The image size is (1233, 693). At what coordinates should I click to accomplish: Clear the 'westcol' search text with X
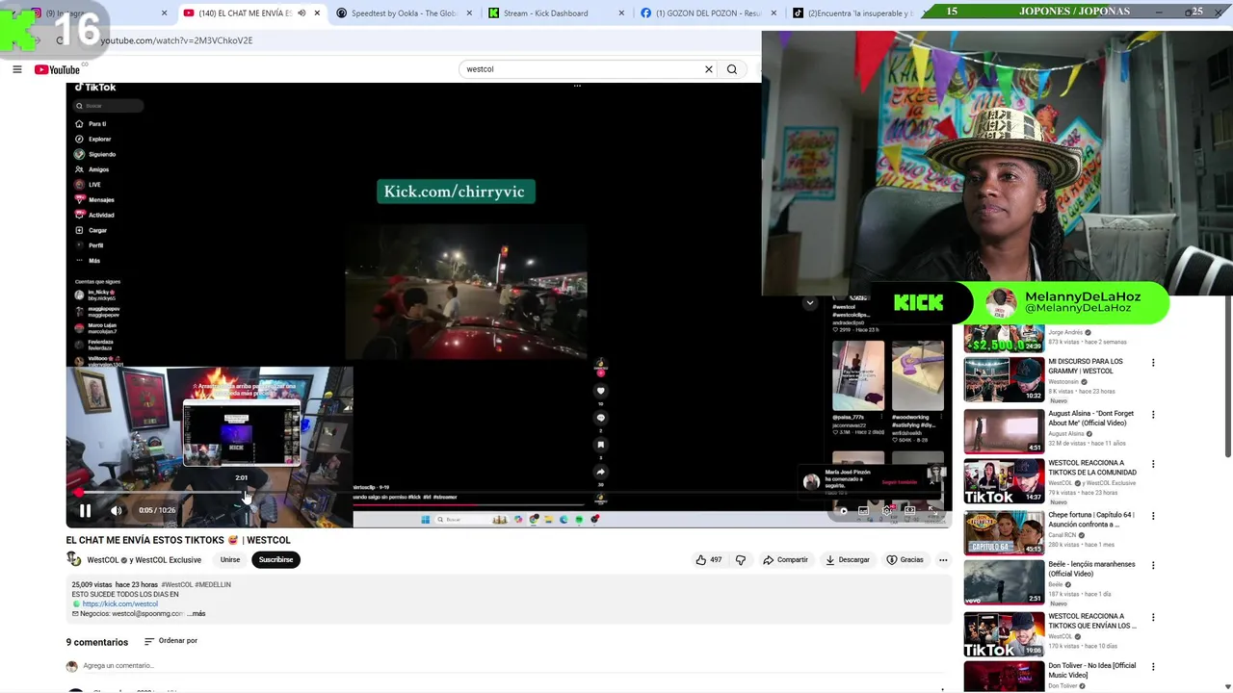click(709, 69)
